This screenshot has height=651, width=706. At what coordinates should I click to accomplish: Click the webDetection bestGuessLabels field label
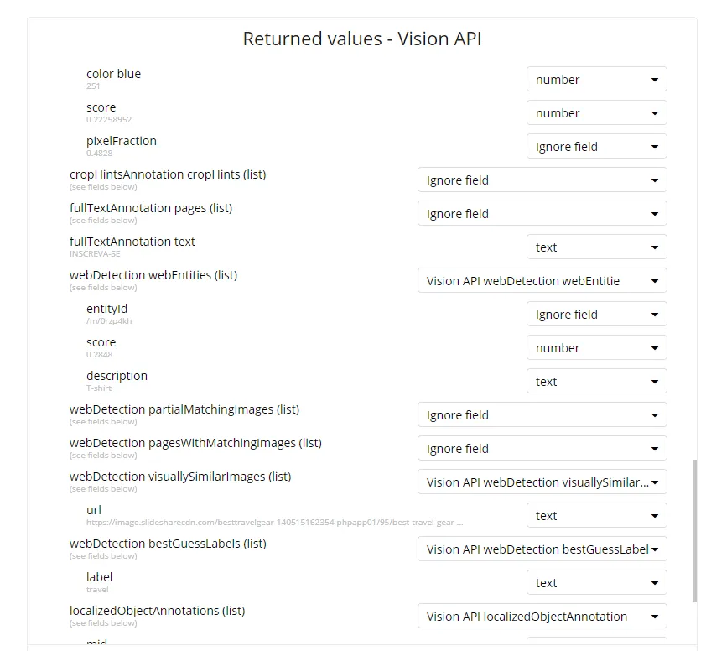pyautogui.click(x=168, y=544)
